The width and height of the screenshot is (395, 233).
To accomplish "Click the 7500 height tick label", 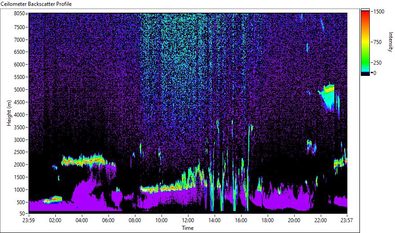I will pos(20,27).
